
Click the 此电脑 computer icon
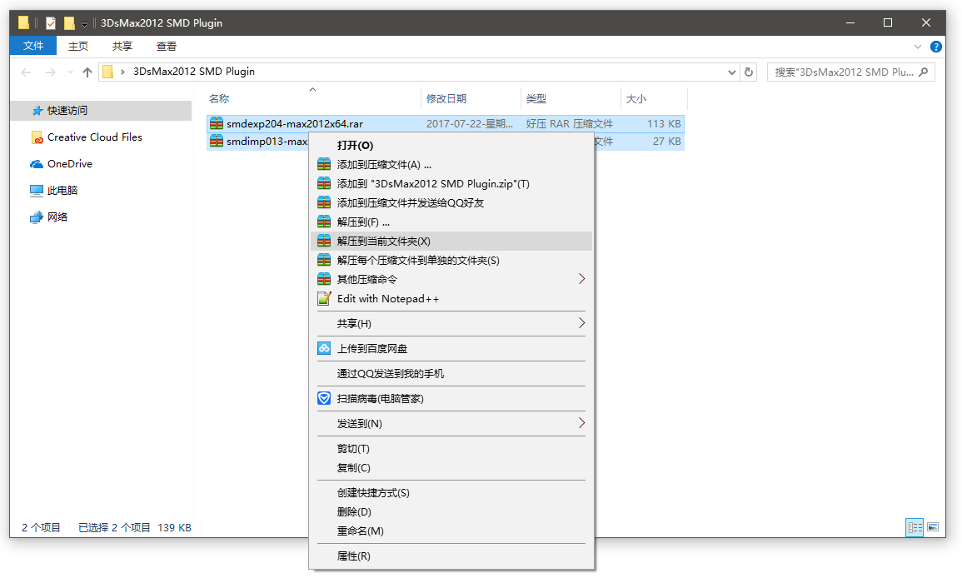tap(37, 190)
